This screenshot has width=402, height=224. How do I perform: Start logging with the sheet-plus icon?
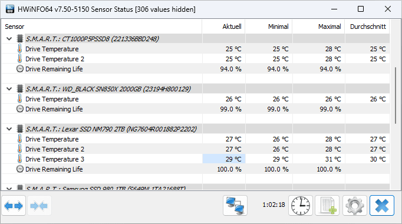[327, 206]
